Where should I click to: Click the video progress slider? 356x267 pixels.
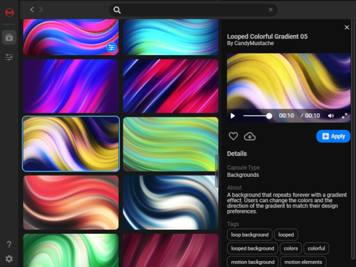point(256,116)
